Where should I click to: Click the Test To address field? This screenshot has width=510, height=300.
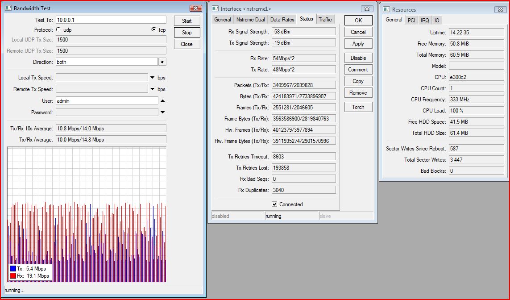(x=111, y=20)
